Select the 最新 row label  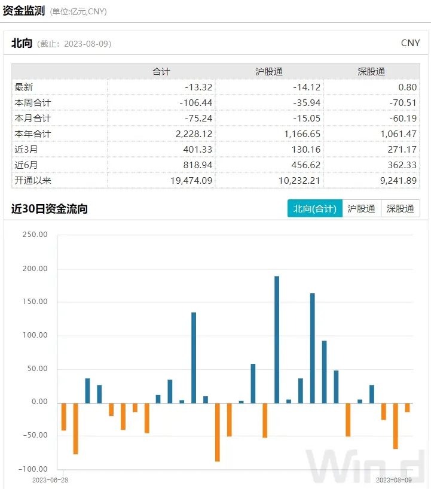[24, 87]
